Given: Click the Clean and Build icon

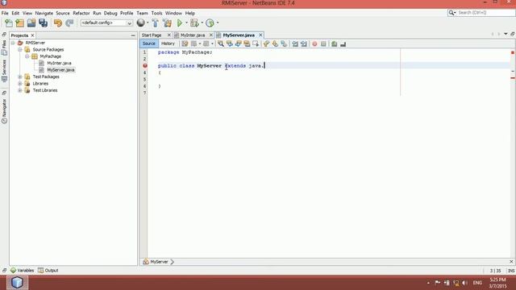Looking at the screenshot, I should click(167, 23).
